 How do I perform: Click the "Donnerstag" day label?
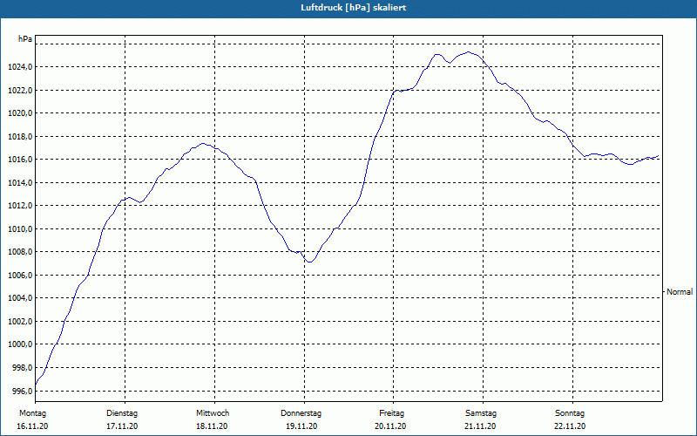coord(301,413)
